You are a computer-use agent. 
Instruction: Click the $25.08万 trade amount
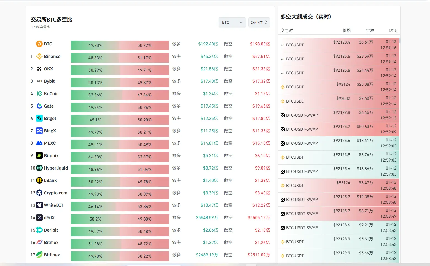pyautogui.click(x=365, y=84)
